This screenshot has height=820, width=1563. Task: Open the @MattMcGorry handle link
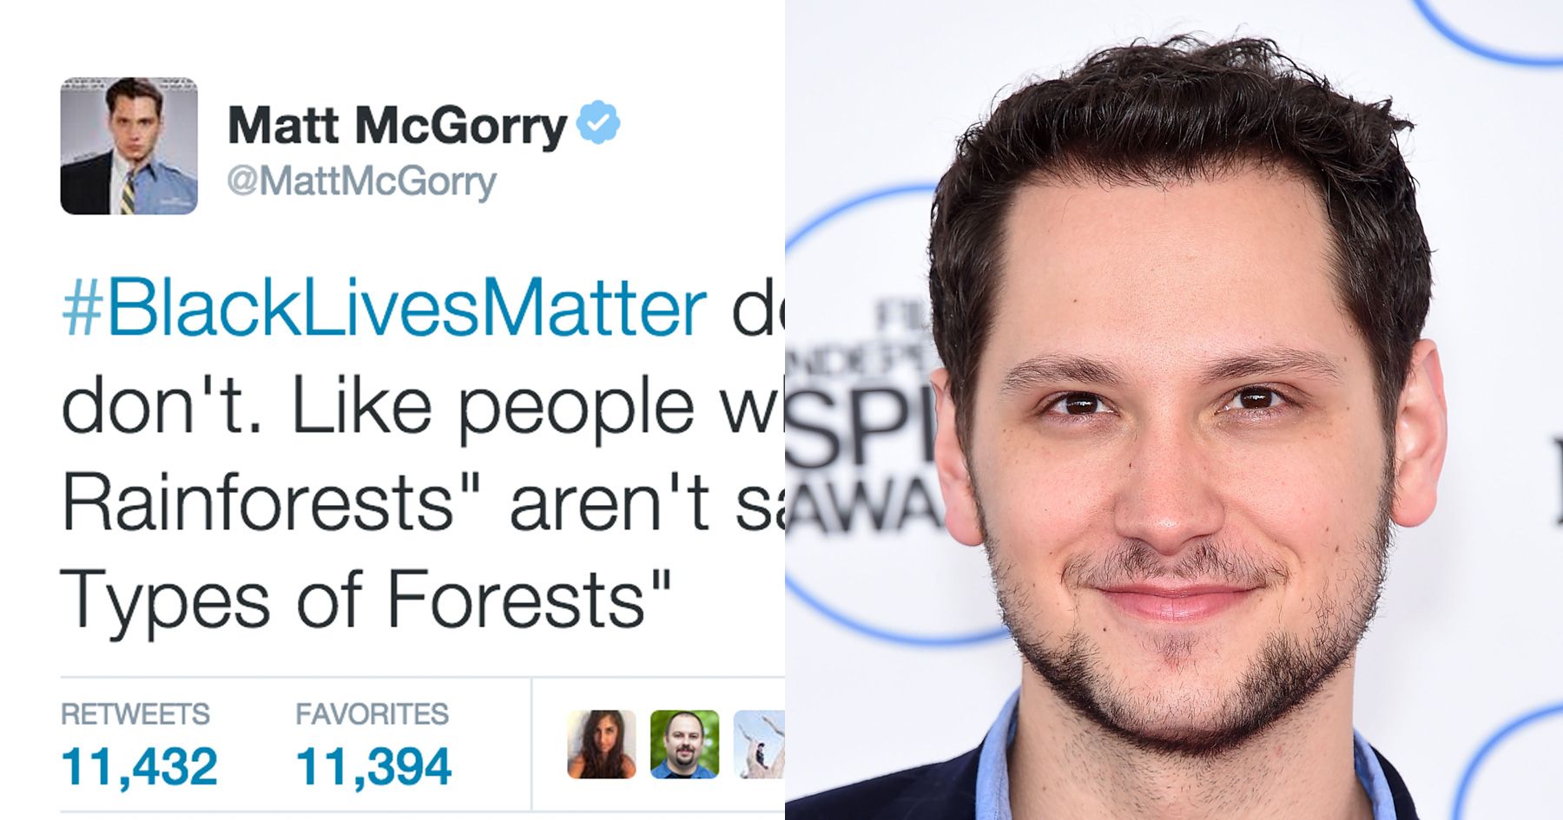point(361,182)
